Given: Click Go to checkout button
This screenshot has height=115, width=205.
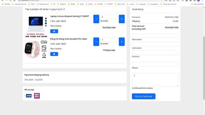Looking at the screenshot, I should [x=143, y=96].
